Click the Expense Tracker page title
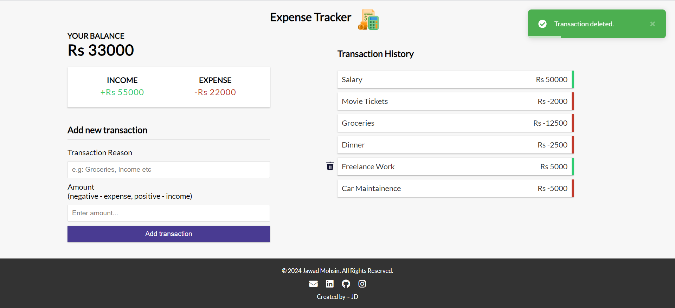This screenshot has height=308, width=675. 310,17
